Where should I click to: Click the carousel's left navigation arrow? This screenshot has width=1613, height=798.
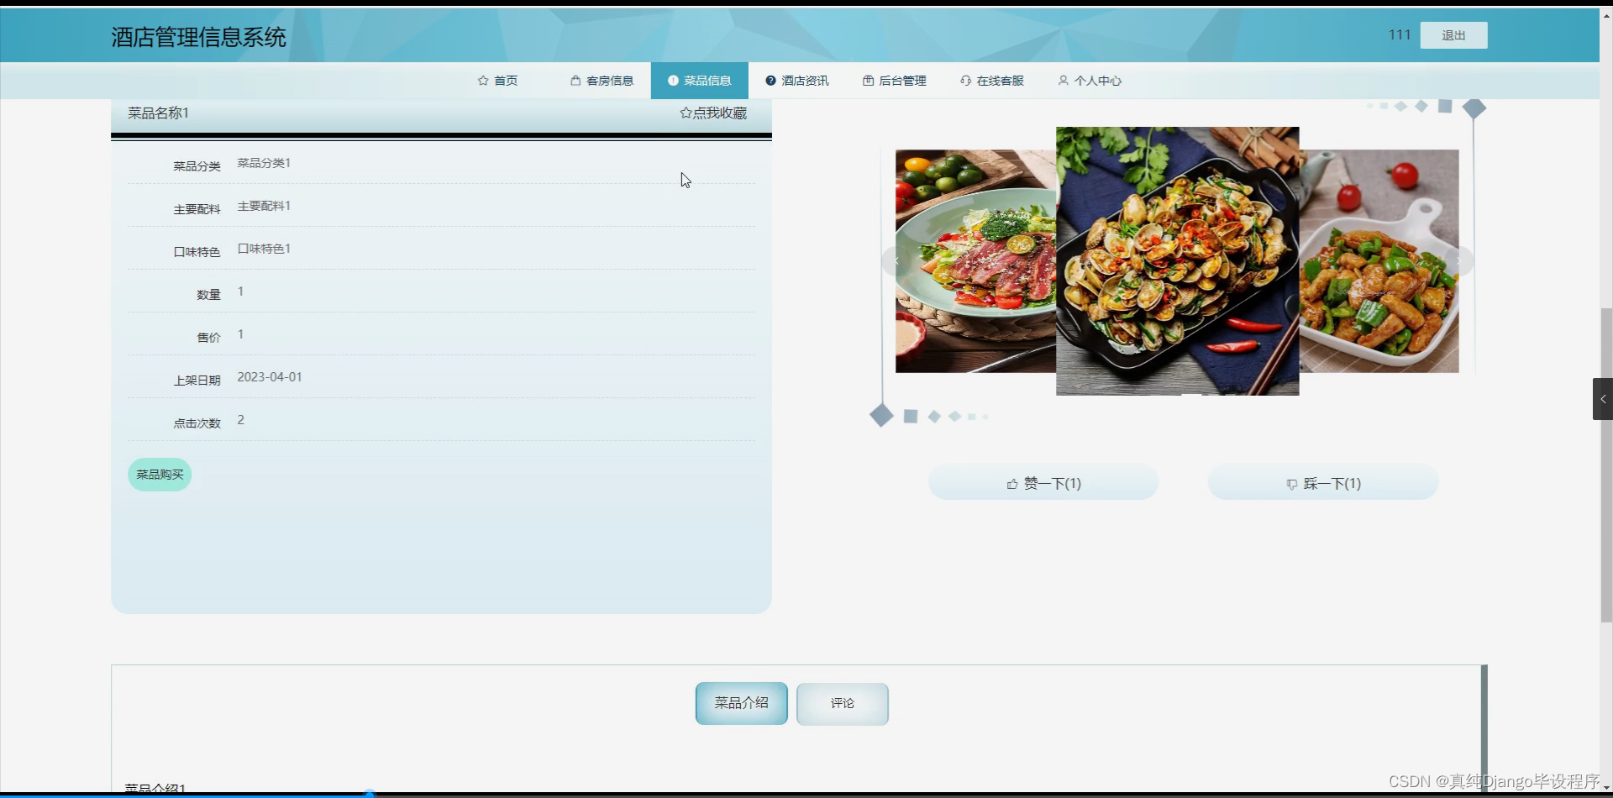(x=895, y=261)
